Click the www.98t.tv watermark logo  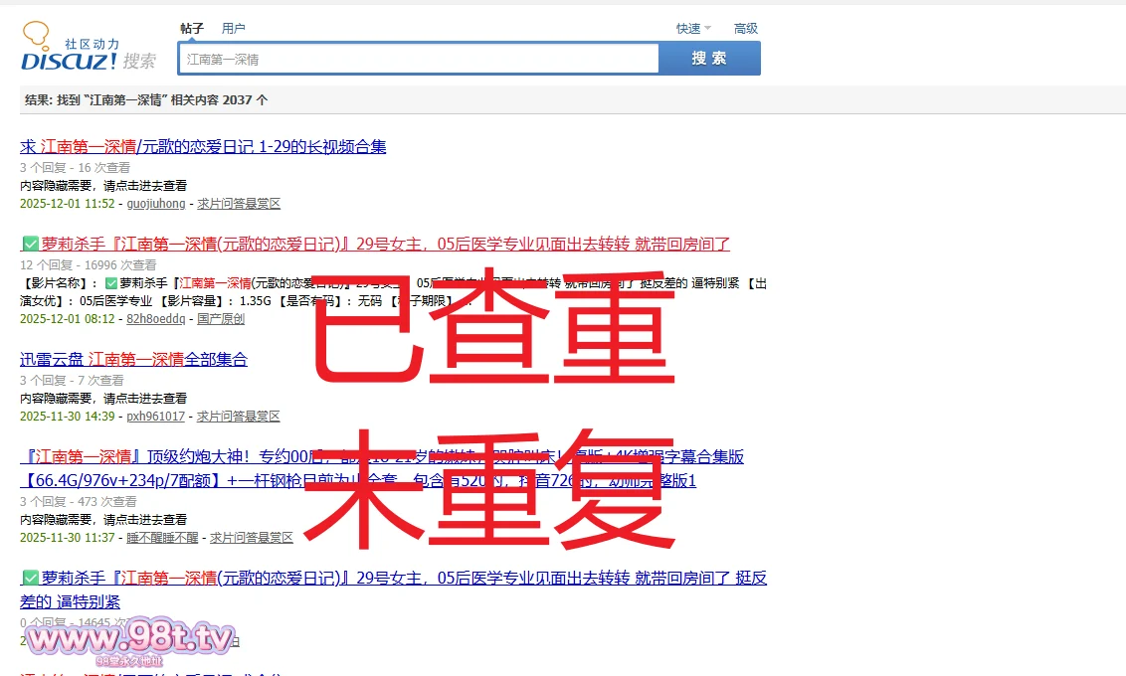(x=129, y=637)
